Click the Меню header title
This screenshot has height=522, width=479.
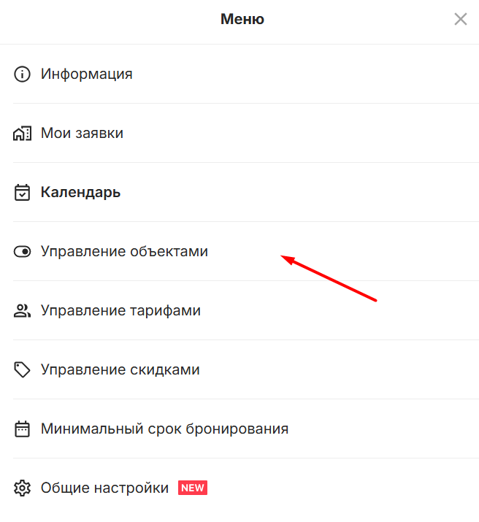[242, 19]
